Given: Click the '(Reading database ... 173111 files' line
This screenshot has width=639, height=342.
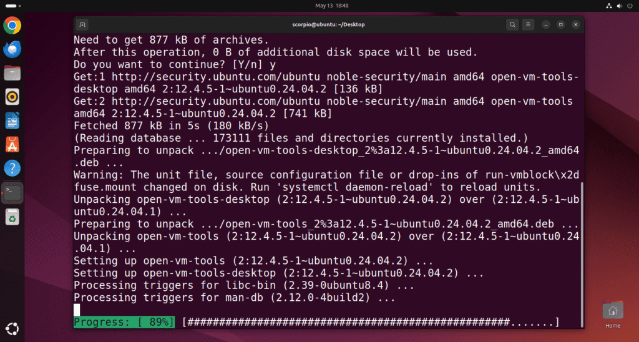Looking at the screenshot, I should click(301, 138).
